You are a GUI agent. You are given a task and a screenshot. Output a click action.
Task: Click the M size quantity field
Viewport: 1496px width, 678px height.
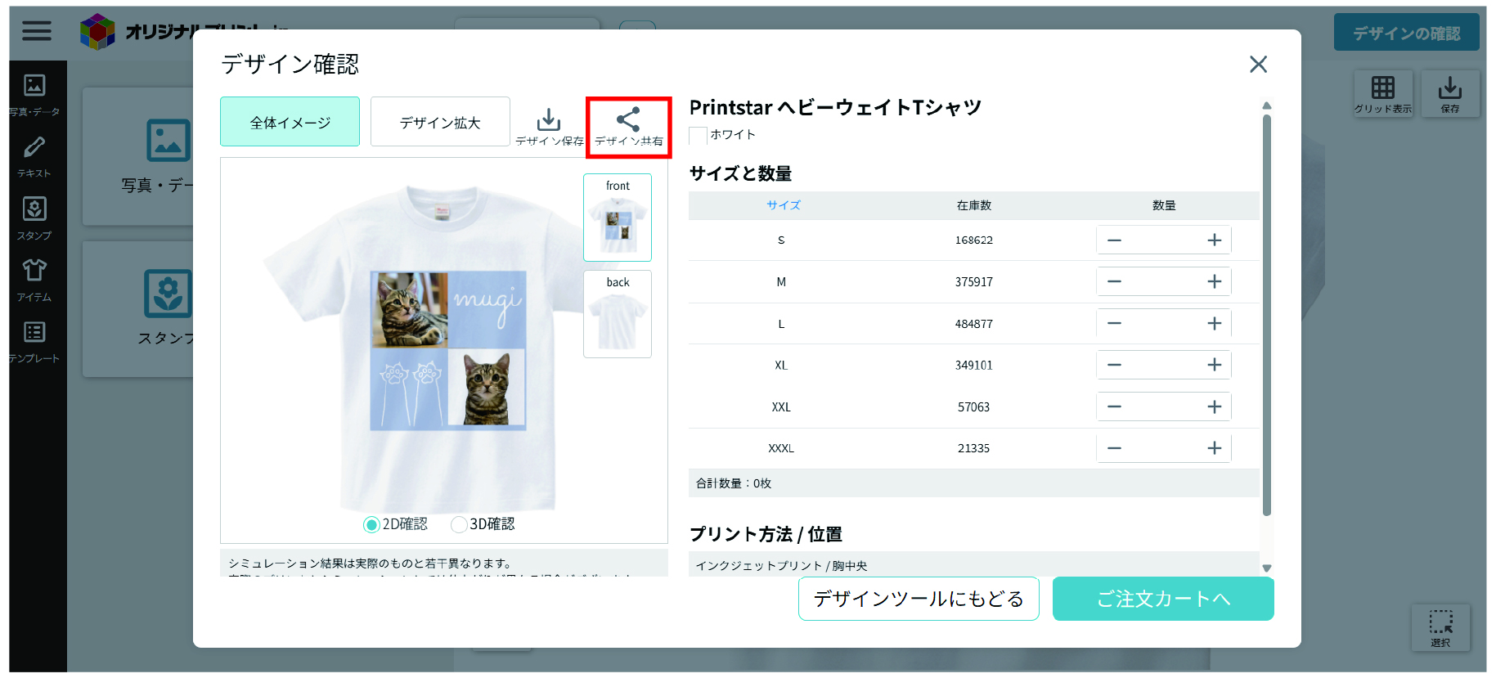(1164, 282)
